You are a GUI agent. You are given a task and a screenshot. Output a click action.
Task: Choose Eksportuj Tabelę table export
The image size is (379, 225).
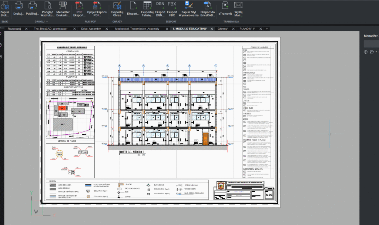click(147, 6)
